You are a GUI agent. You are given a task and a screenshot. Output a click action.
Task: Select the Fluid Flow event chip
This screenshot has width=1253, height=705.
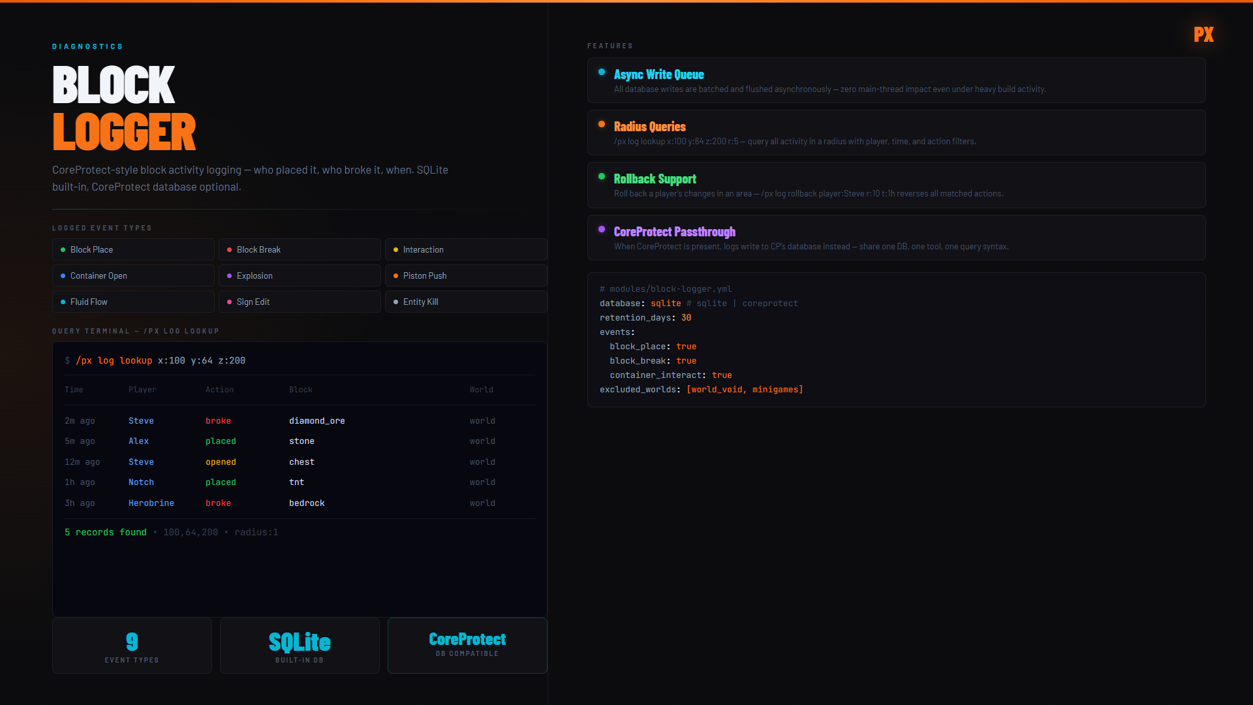pyautogui.click(x=133, y=302)
